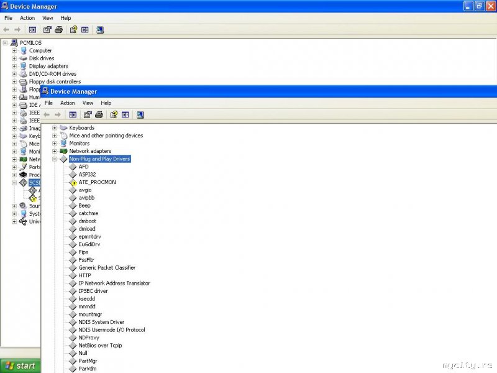Select NetBios over Tcpip entry

tap(100, 346)
